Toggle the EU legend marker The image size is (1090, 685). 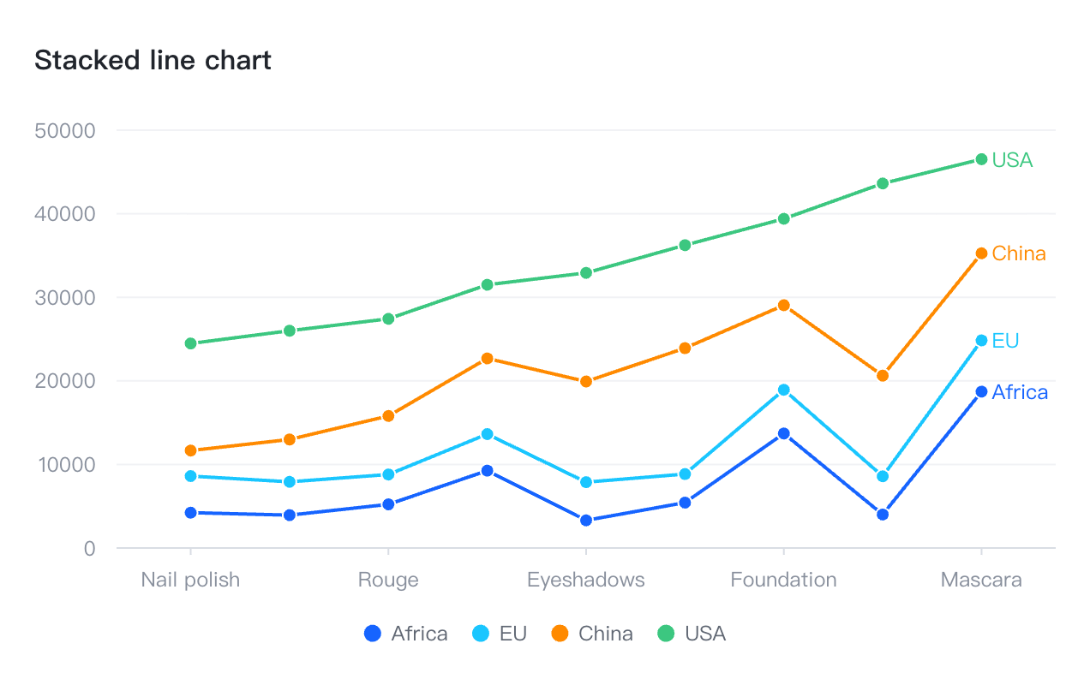(481, 634)
